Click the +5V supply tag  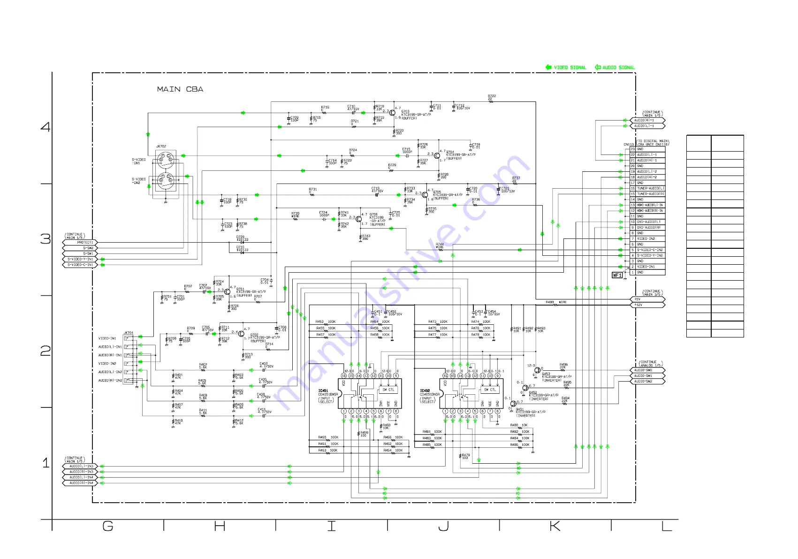(x=647, y=299)
